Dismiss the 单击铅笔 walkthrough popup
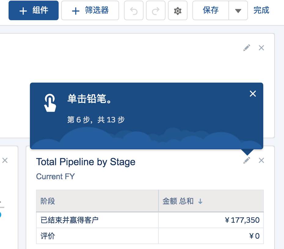 [253, 94]
